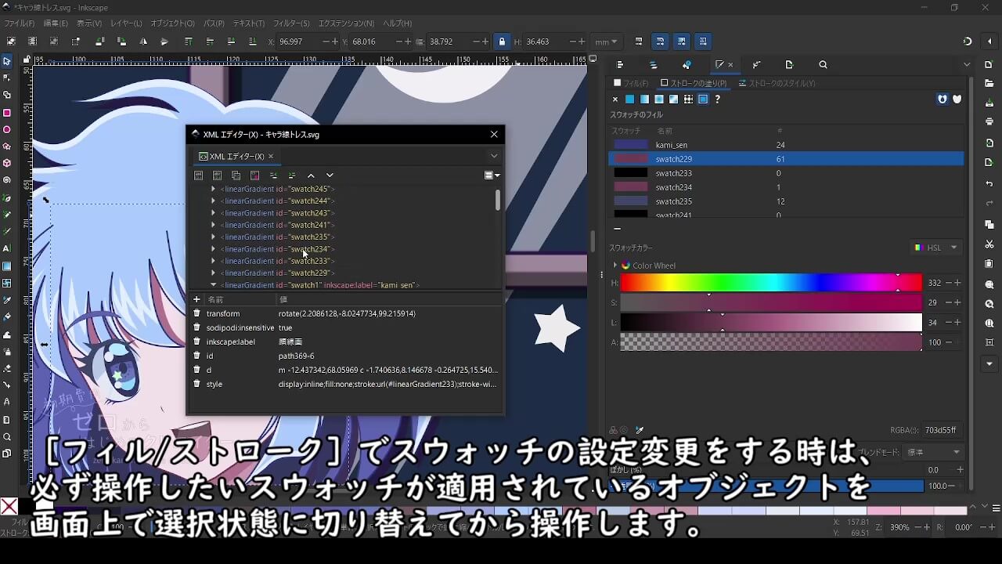Select the linear gradient paint type
Viewport: 1002px width, 564px height.
point(644,99)
